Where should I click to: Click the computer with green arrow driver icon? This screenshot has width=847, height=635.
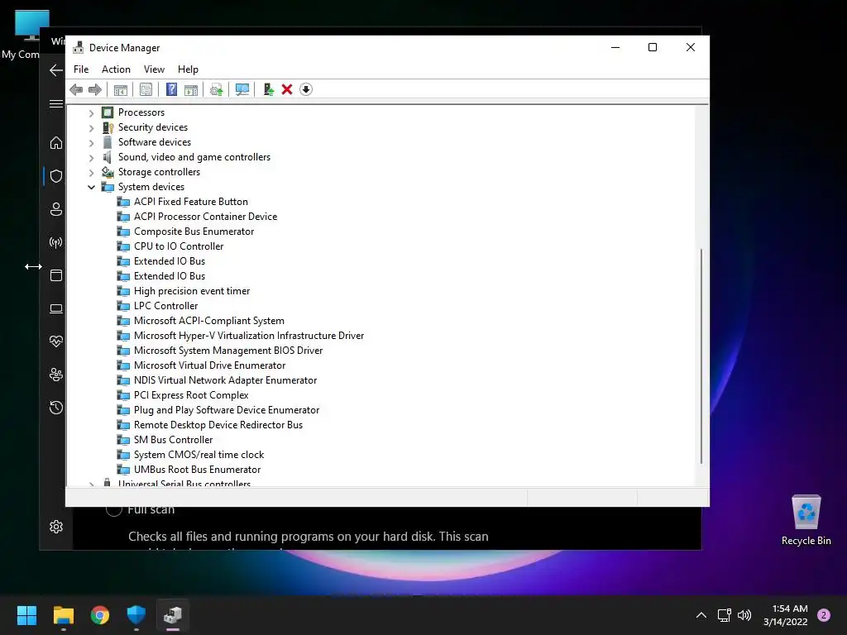[269, 89]
